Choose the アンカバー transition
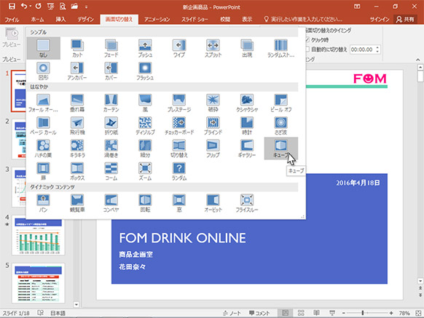This screenshot has height=318, width=424. point(77,71)
